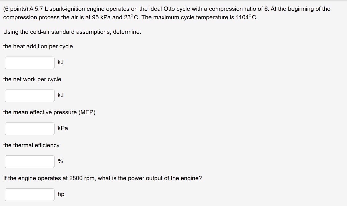The image size is (347, 206).
Task: Click the net work per cycle answer box
Action: point(29,95)
